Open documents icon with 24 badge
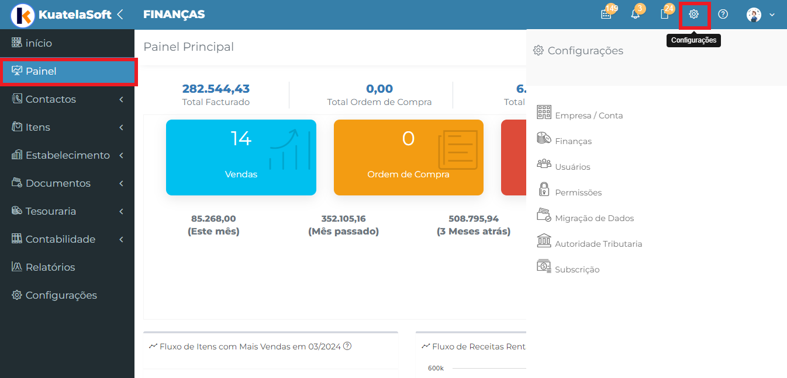The width and height of the screenshot is (787, 378). tap(664, 14)
